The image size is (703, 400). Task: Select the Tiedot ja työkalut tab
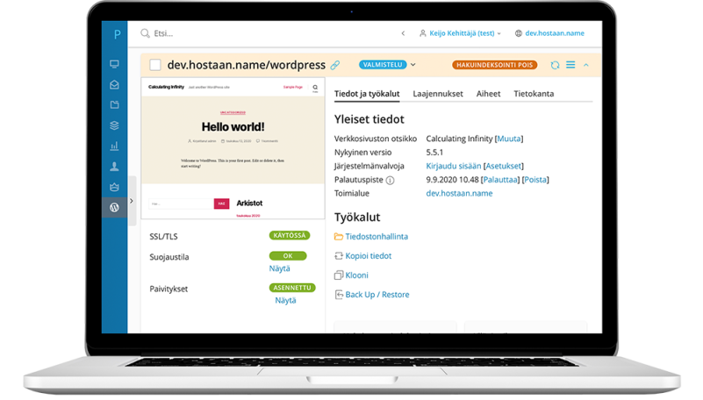coord(367,94)
